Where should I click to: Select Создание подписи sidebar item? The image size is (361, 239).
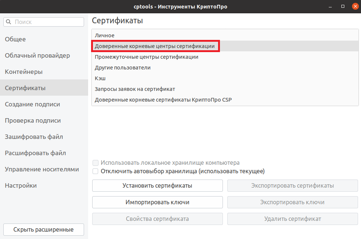pyautogui.click(x=32, y=104)
